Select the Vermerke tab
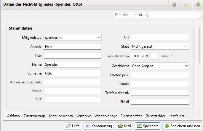Image resolution: width=203 pixels, height=131 pixels. tap(84, 116)
